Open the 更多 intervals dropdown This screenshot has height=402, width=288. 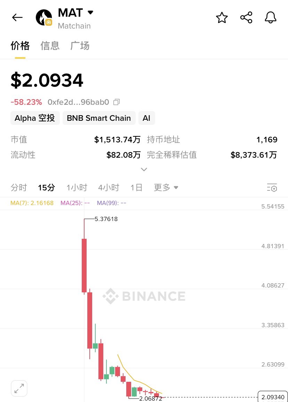click(166, 188)
